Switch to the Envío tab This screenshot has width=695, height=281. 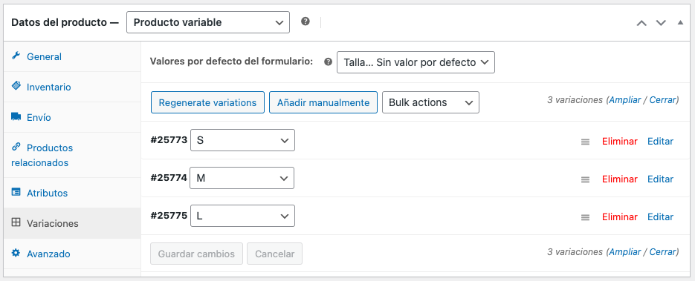click(72, 118)
